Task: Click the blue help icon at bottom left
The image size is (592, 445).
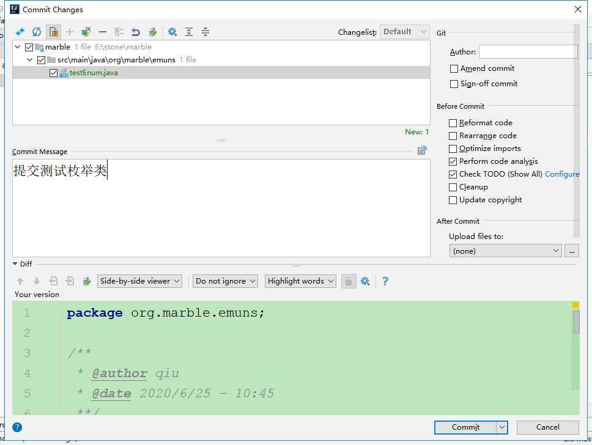Action: [17, 427]
